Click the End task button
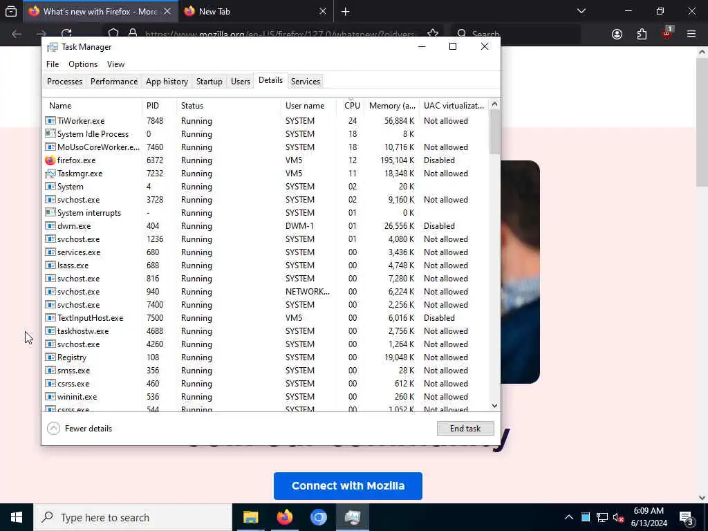Viewport: 708px width, 531px height. click(x=465, y=429)
